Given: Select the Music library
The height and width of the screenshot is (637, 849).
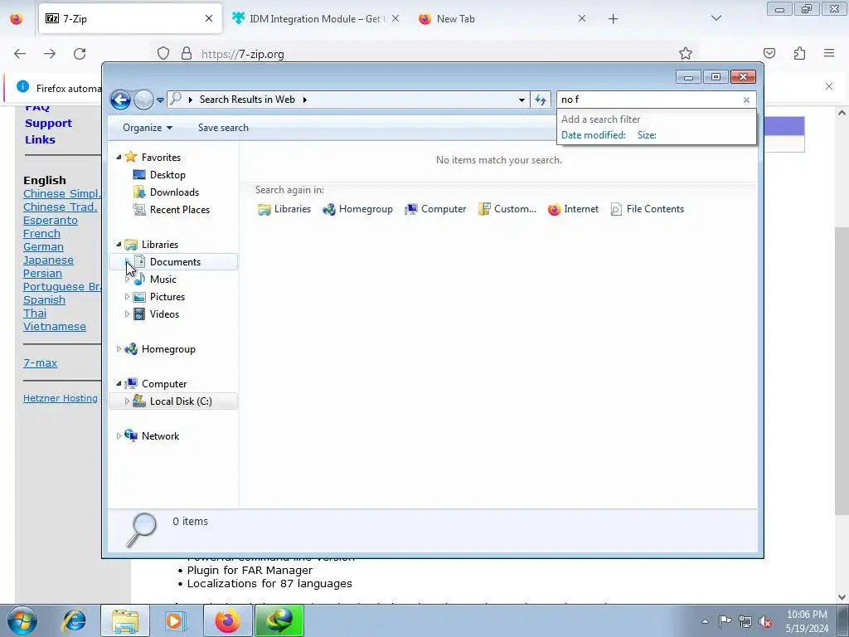Looking at the screenshot, I should (163, 280).
